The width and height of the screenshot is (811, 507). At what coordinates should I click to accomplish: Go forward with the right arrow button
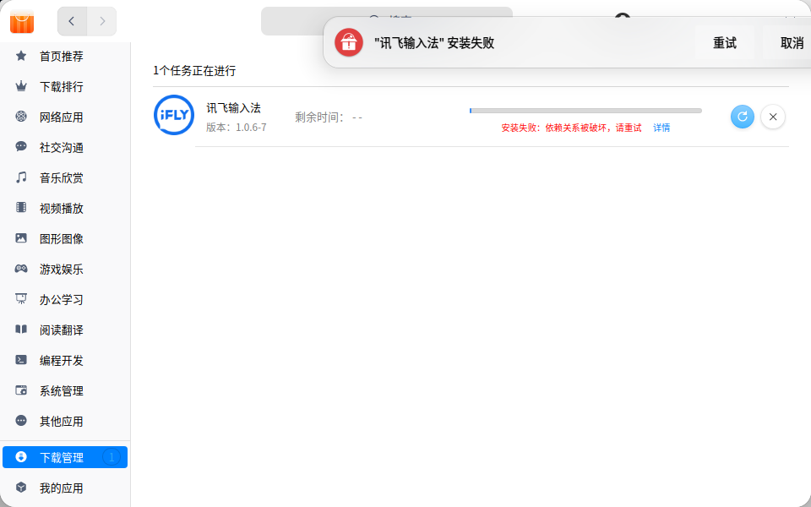tap(102, 21)
